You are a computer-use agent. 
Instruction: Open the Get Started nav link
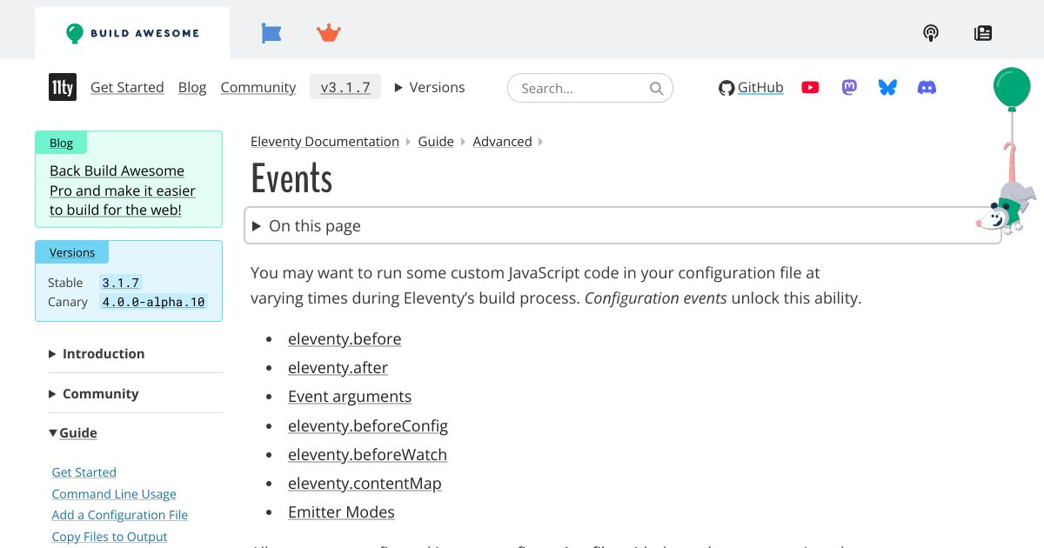[127, 87]
